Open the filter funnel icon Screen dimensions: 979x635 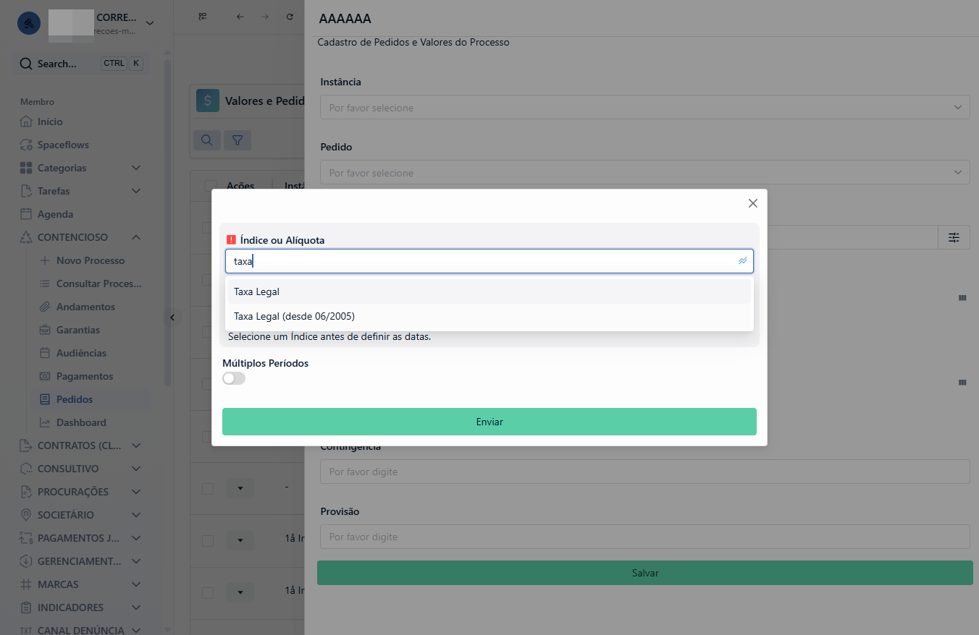237,140
